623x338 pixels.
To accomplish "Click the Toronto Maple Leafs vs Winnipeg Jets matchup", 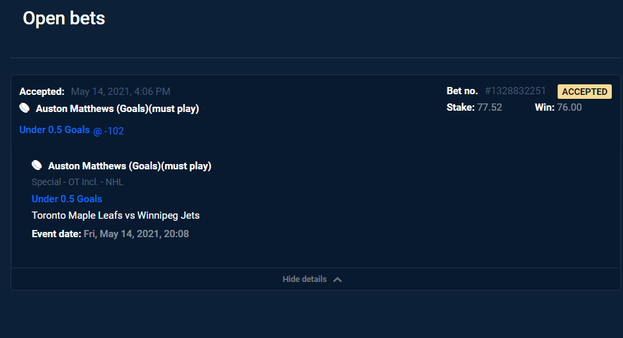I will pyautogui.click(x=115, y=215).
